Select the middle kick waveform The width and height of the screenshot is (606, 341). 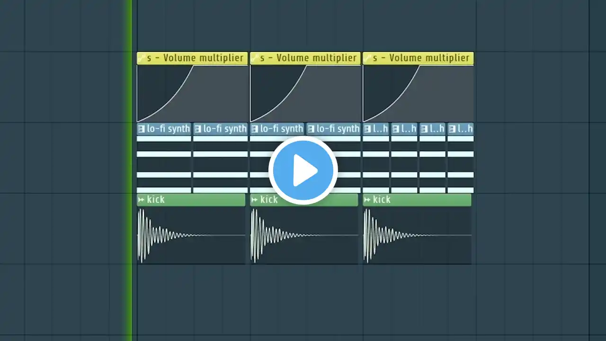304,235
